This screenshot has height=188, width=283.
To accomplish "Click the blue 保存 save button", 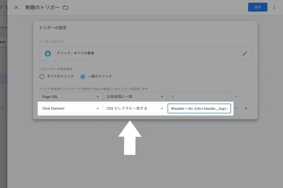I will pyautogui.click(x=258, y=7).
